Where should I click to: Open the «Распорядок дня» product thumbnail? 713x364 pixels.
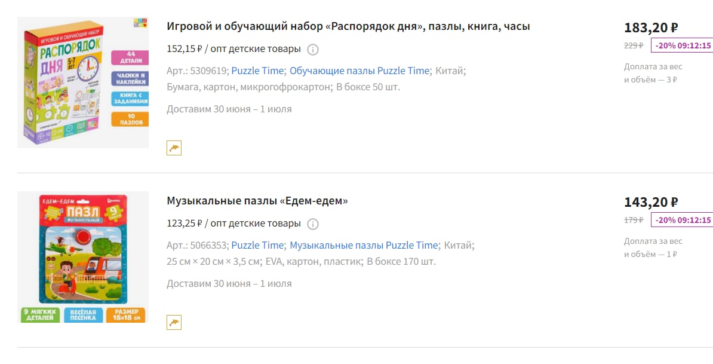click(83, 82)
